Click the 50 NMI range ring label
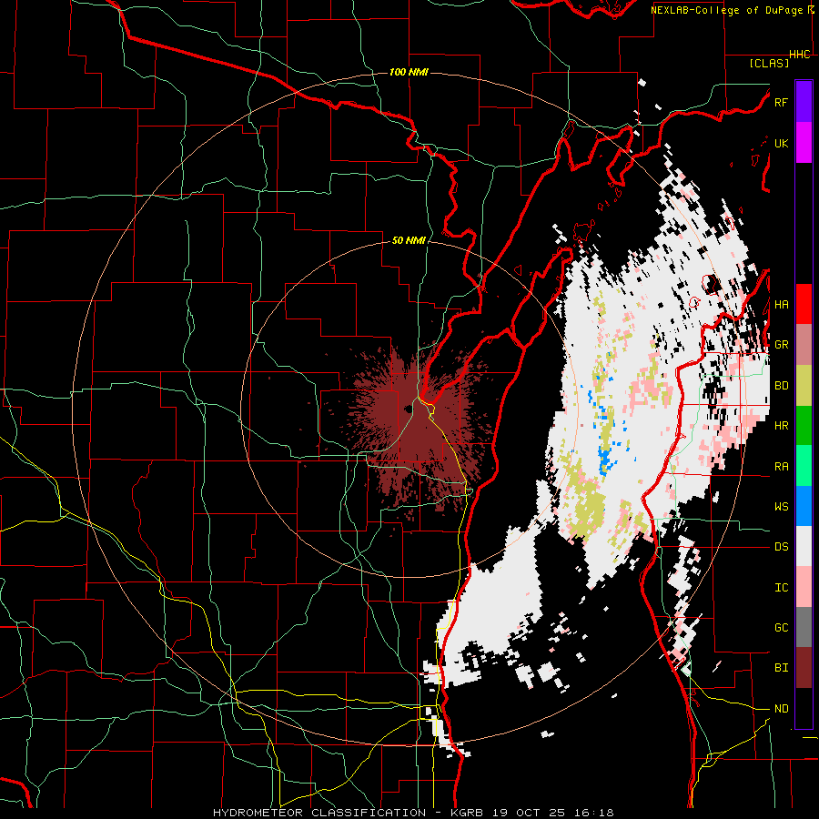The height and width of the screenshot is (819, 819). [x=409, y=241]
